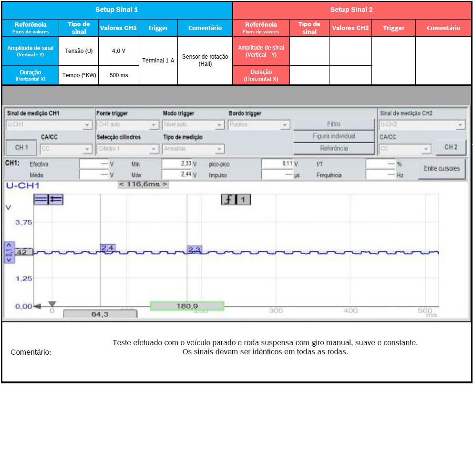The image size is (473, 463).
Task: Click the trigger channel 1 indicator box
Action: pyautogui.click(x=243, y=200)
